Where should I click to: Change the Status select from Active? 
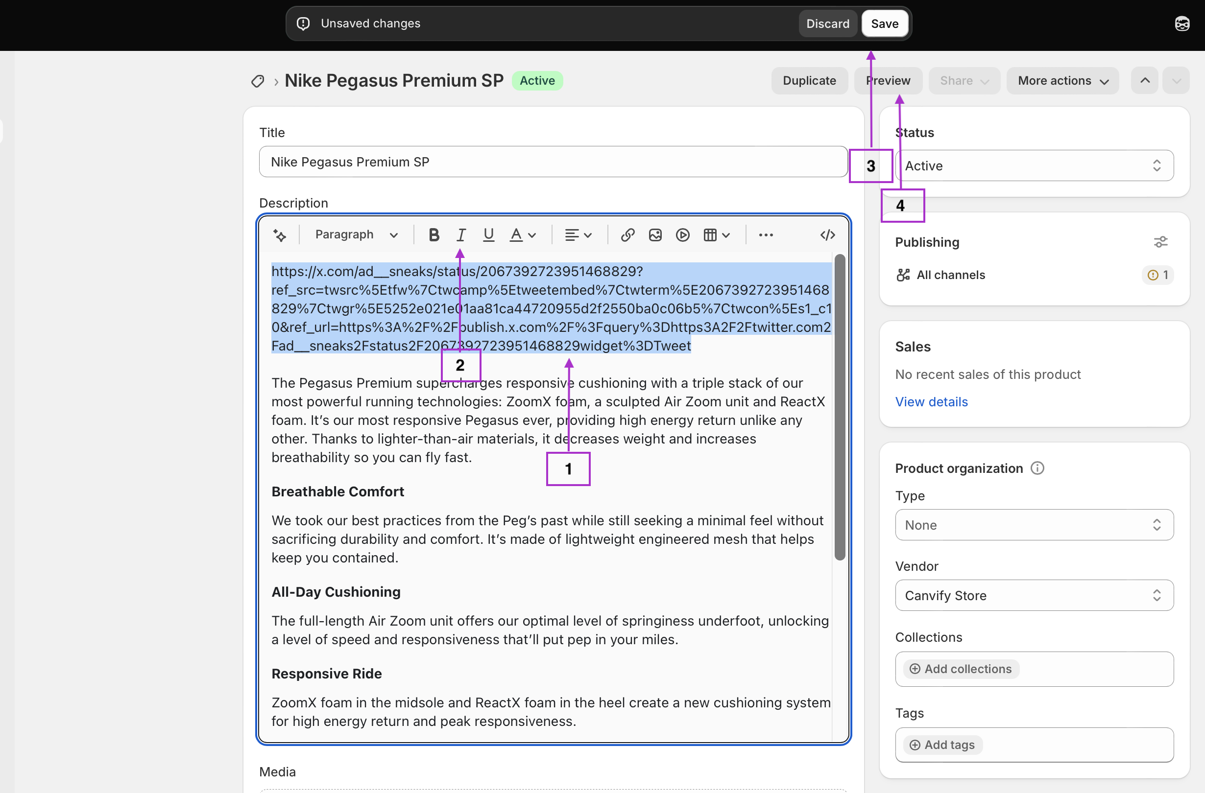click(1034, 165)
